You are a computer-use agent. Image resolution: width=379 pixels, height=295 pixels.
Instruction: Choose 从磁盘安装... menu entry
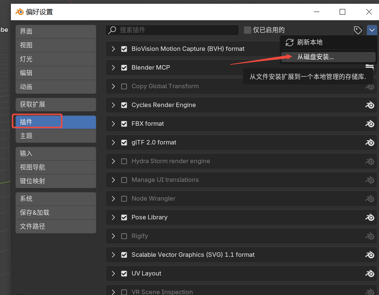tap(328, 57)
